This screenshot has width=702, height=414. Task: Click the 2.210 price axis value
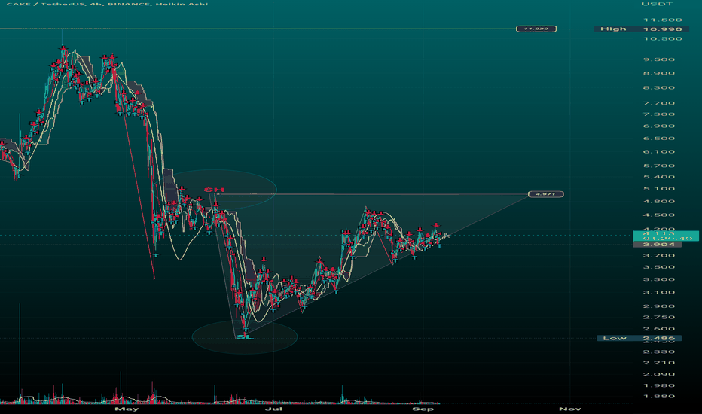click(659, 363)
